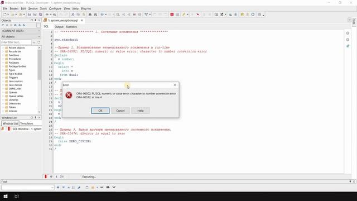The width and height of the screenshot is (357, 201).
Task: Click the Open file folder icon
Action: point(12,15)
